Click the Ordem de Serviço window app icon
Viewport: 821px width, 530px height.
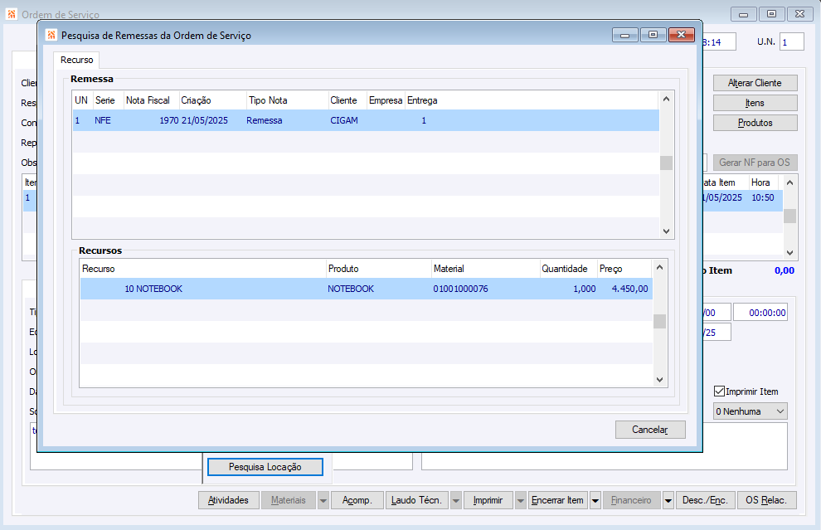coord(12,14)
